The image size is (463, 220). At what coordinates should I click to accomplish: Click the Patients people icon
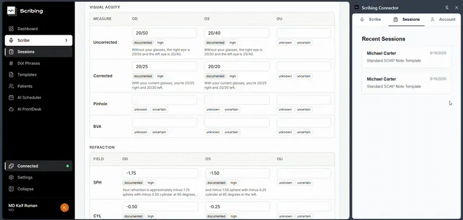tap(11, 86)
